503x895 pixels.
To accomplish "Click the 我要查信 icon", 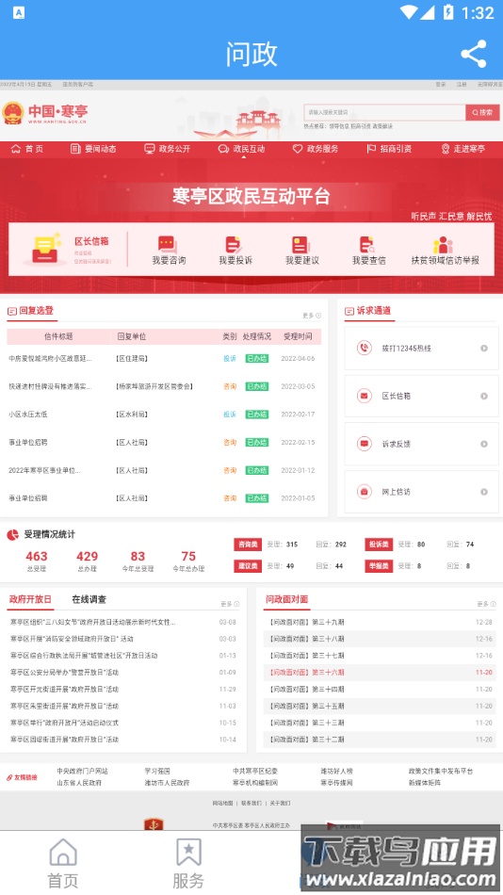I will point(367,245).
